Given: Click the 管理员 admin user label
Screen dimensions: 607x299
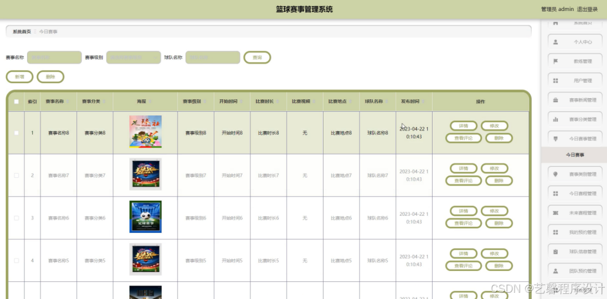Looking at the screenshot, I should 557,9.
